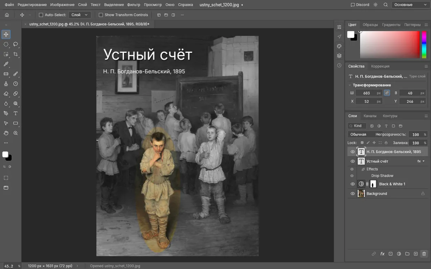Hide the Устный счёт text layer
This screenshot has width=431, height=269.
(353, 161)
